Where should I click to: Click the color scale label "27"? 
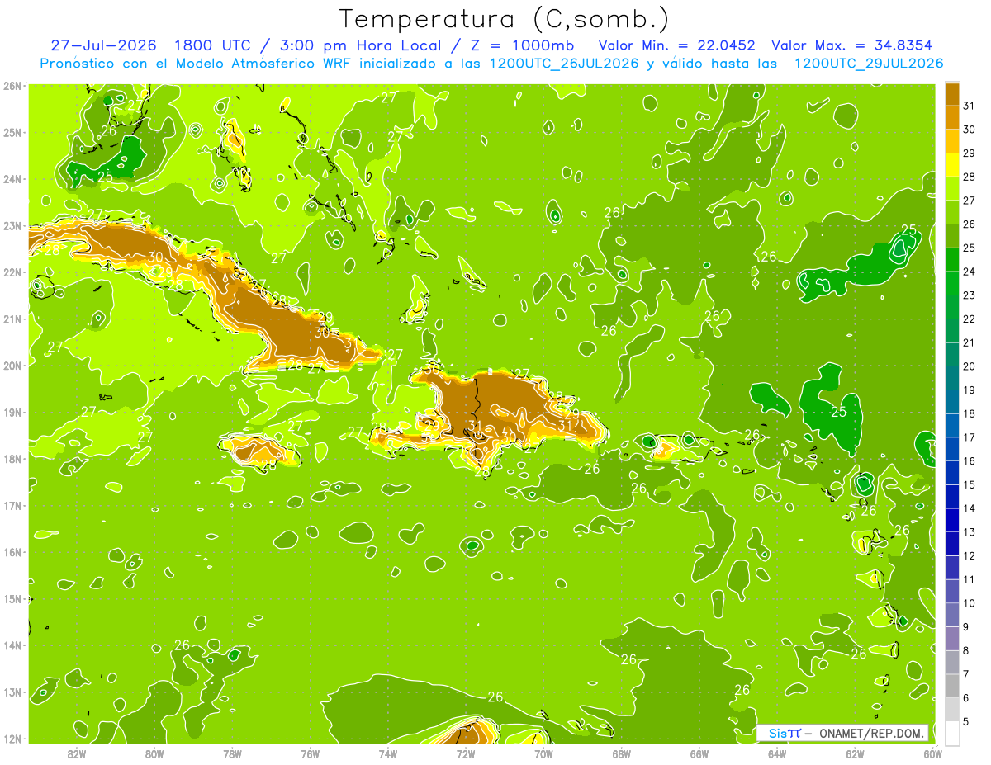(x=970, y=201)
